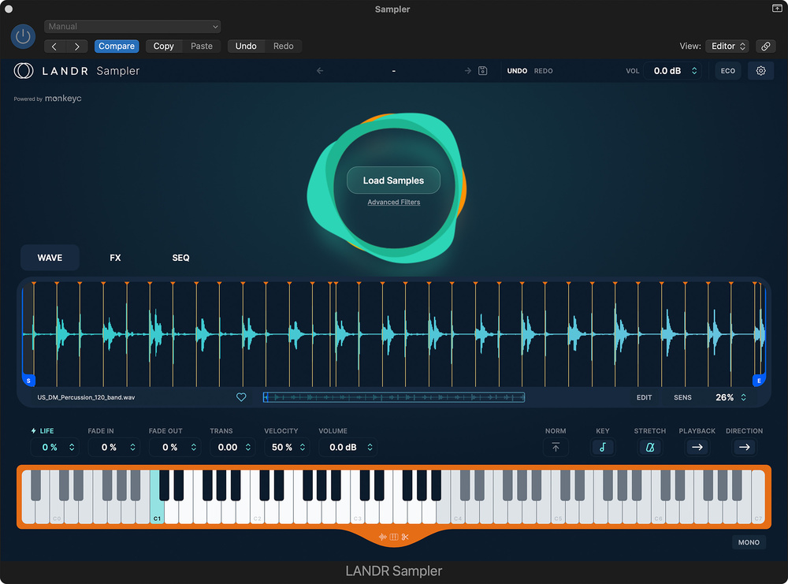Click the first orange slice marker

(x=34, y=284)
